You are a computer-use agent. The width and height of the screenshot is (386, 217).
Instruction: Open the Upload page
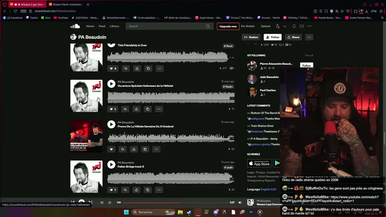tap(265, 26)
